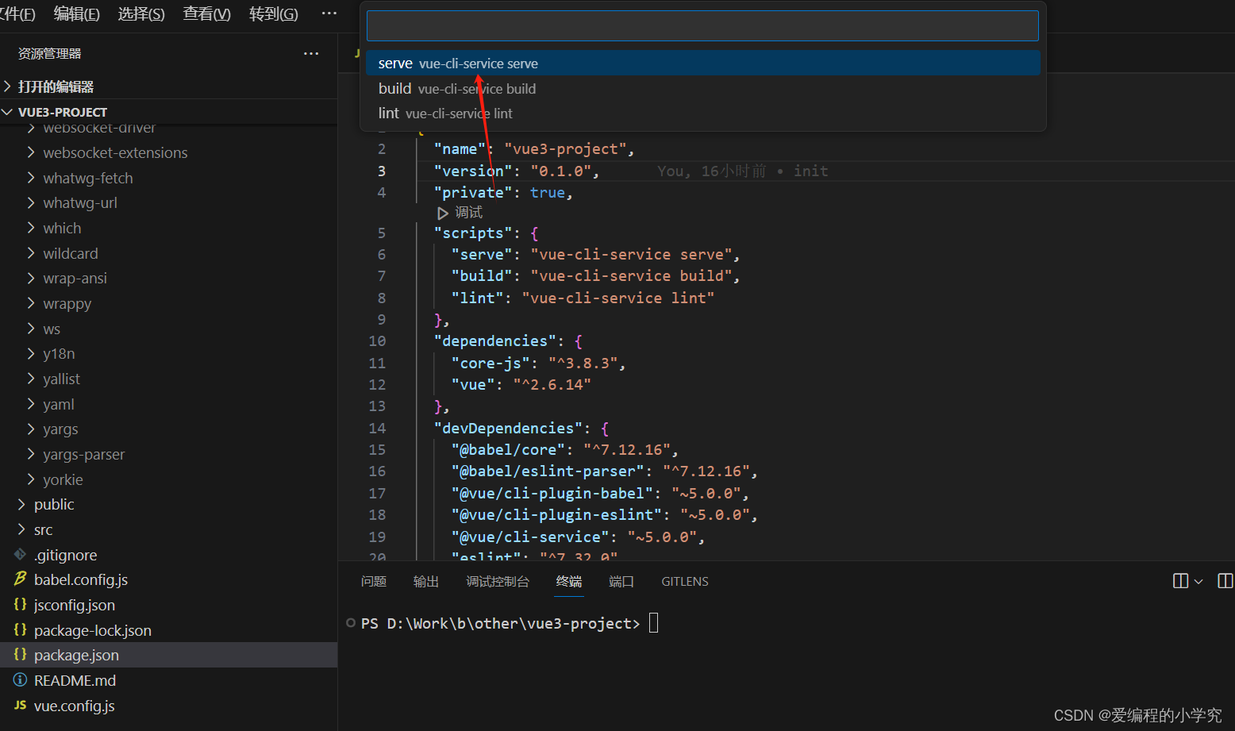The height and width of the screenshot is (731, 1235).
Task: Open the 查看 menu
Action: 206,13
